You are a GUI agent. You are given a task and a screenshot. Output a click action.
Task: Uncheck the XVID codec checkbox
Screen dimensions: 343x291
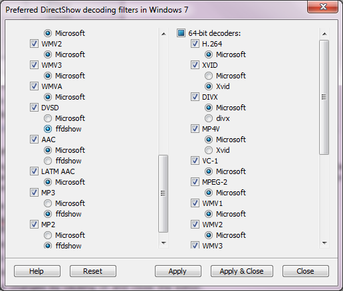pos(195,65)
